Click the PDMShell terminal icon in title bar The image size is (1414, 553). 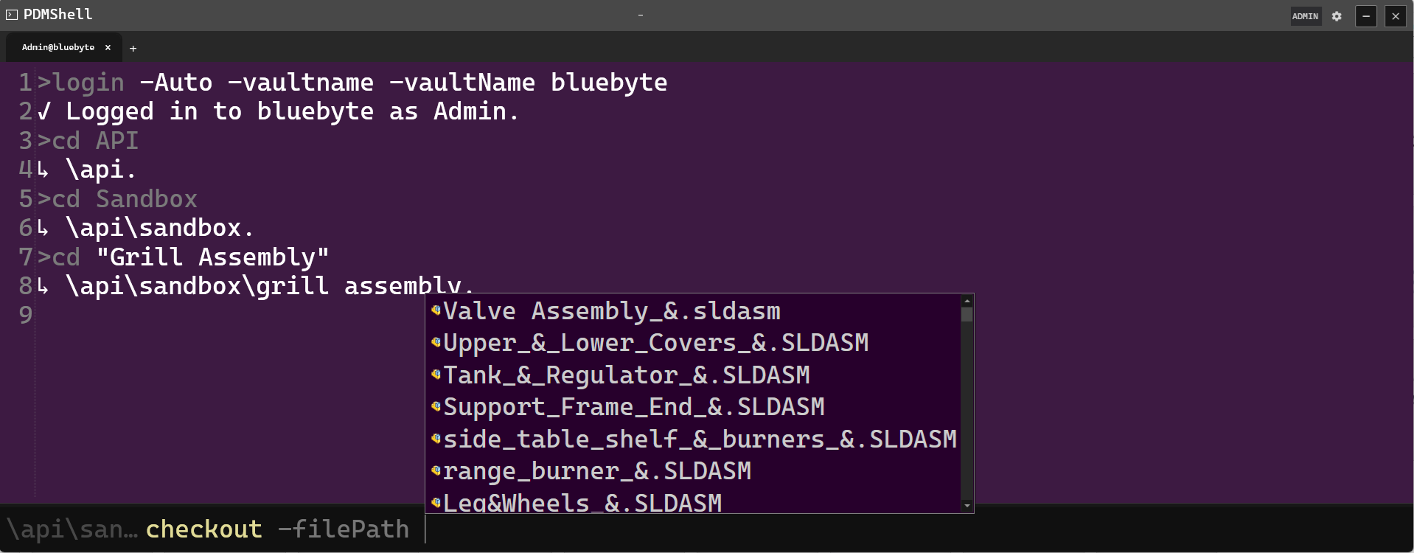point(12,15)
